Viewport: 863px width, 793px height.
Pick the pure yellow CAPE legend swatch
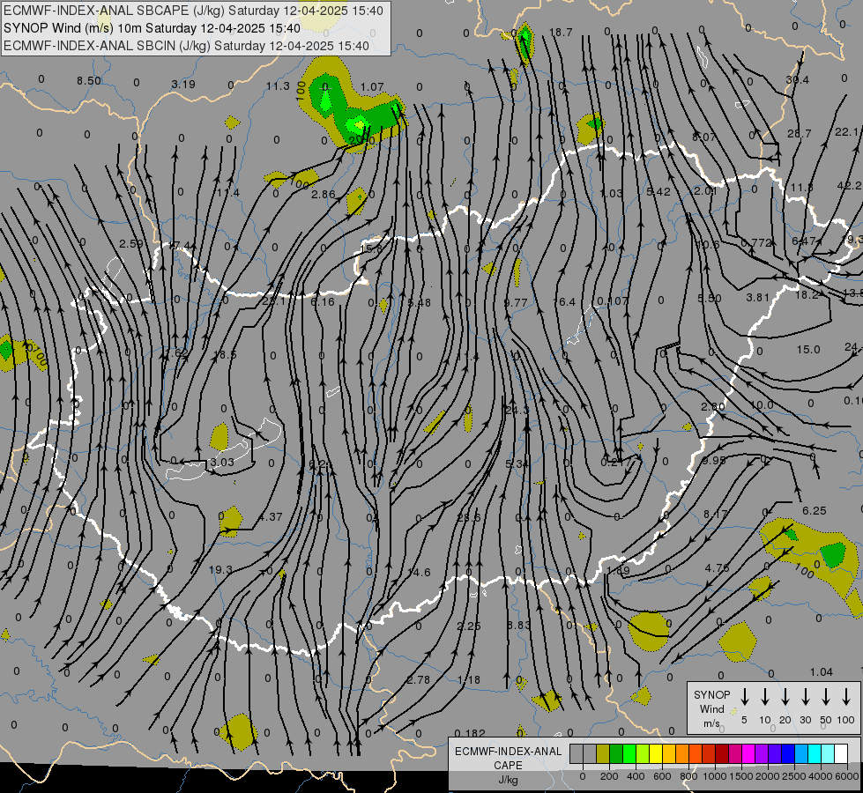click(656, 753)
